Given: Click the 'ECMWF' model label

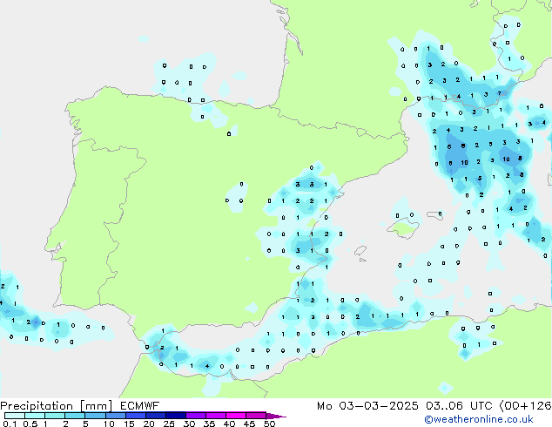Looking at the screenshot, I should click(x=140, y=406).
